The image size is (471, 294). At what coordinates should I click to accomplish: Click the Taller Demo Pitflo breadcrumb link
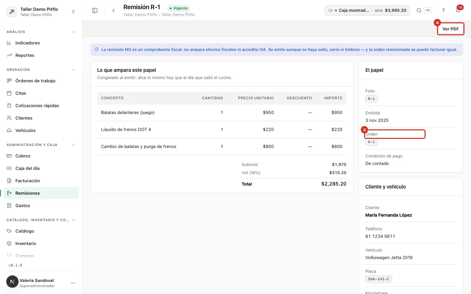[x=140, y=15]
